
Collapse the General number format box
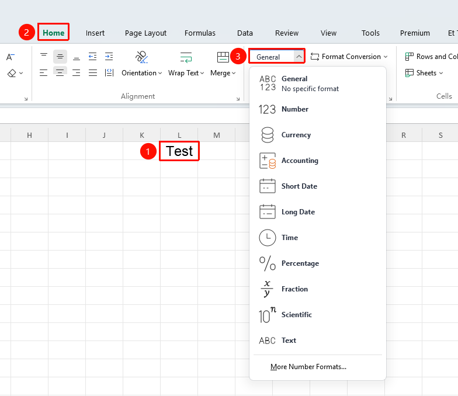299,57
